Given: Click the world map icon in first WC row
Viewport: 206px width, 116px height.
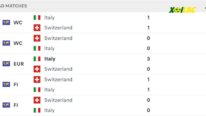Looking at the screenshot, I should point(6,22).
